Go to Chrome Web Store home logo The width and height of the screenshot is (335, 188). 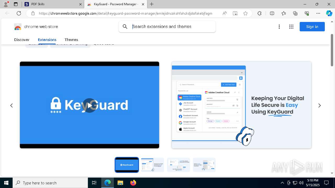click(36, 27)
